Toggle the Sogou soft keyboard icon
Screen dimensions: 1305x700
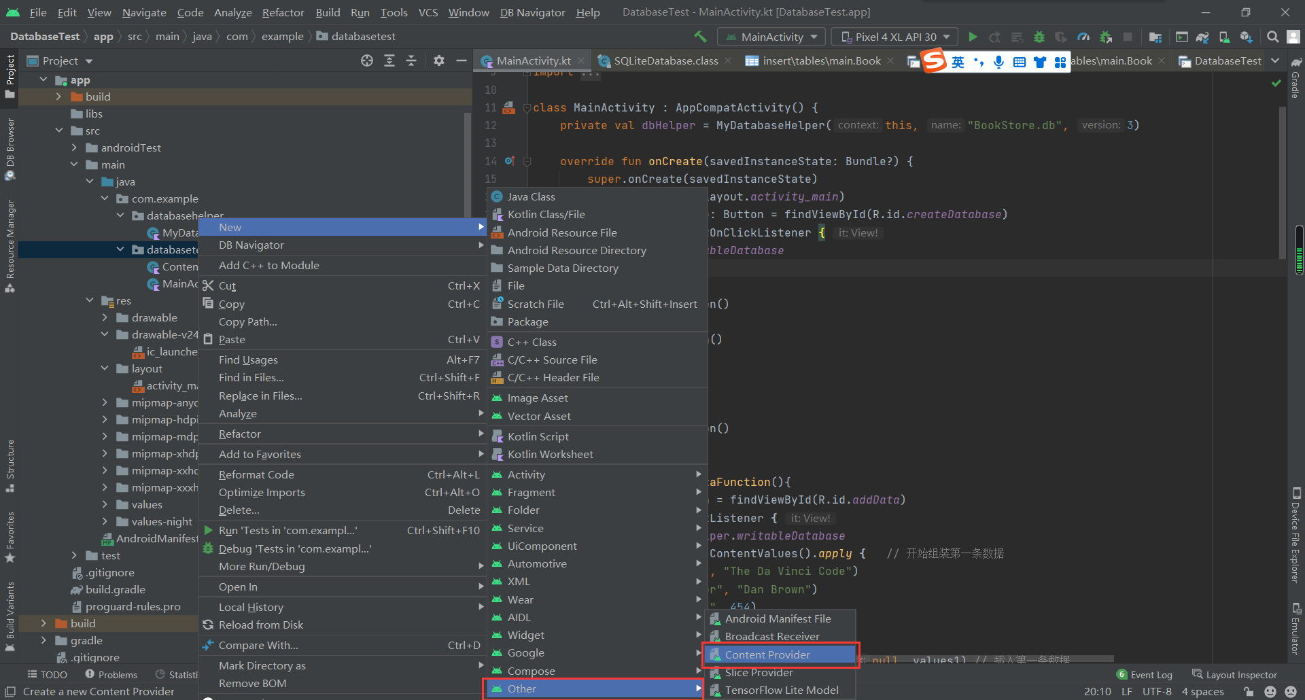(1019, 63)
